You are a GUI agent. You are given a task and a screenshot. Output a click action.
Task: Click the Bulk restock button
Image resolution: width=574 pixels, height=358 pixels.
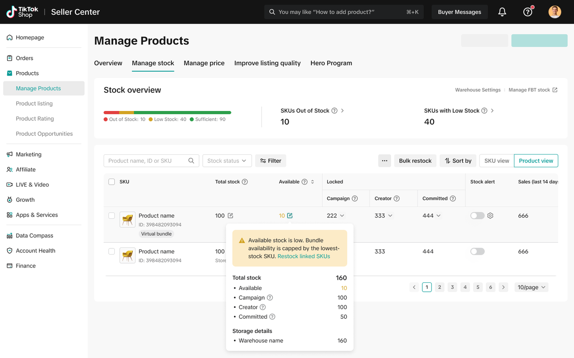click(x=415, y=161)
